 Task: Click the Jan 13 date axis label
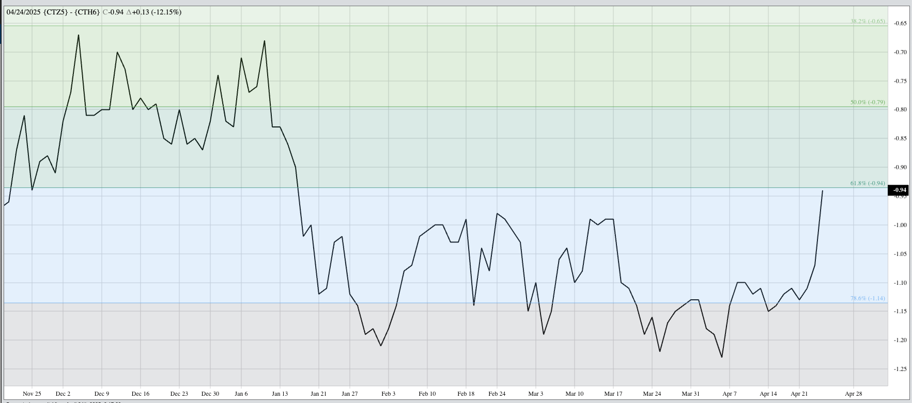(x=280, y=394)
